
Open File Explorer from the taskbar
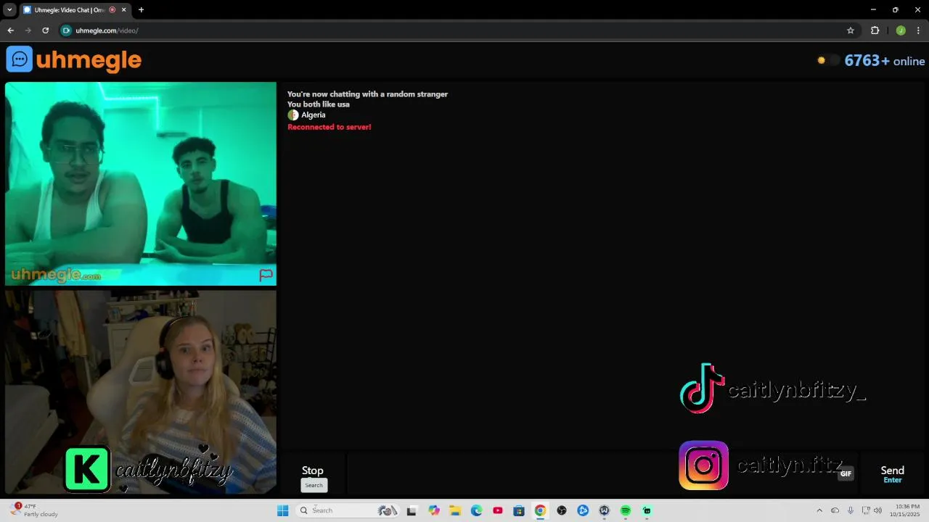point(455,510)
